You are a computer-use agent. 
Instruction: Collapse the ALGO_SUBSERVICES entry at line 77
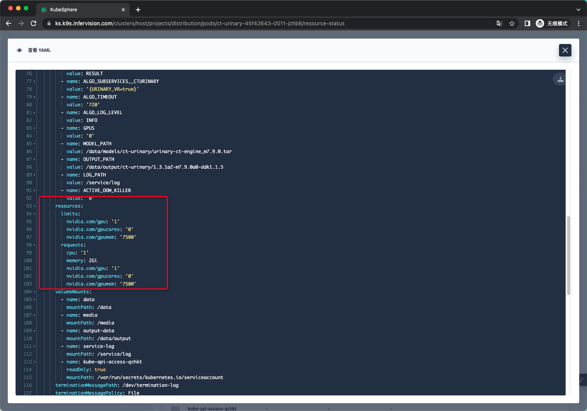(34, 81)
